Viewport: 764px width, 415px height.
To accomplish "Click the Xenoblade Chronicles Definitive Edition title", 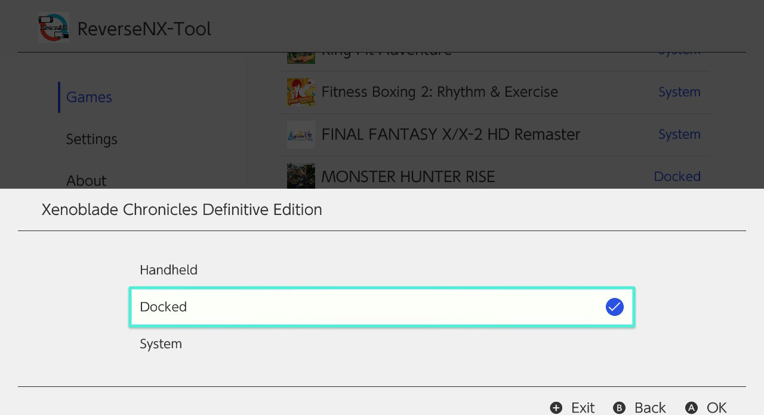I will point(182,210).
